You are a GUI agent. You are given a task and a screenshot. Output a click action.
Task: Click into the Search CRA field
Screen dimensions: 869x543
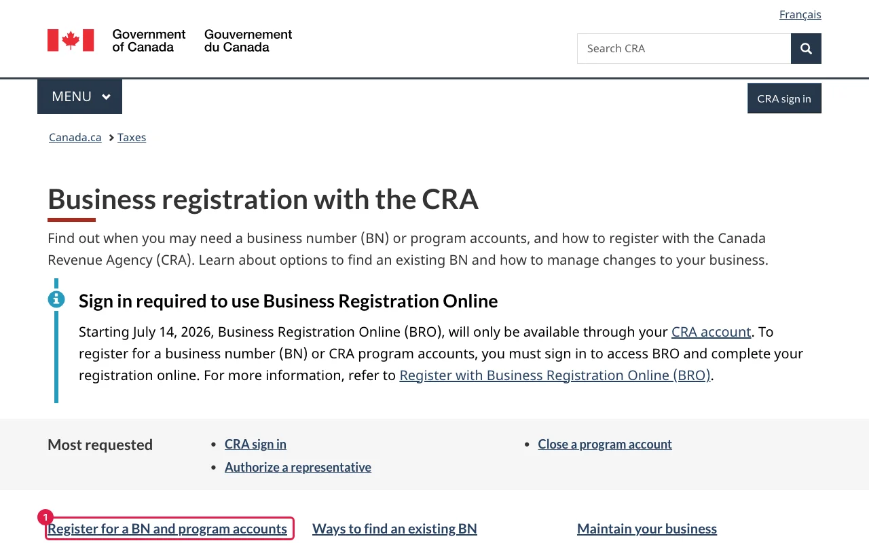click(684, 48)
